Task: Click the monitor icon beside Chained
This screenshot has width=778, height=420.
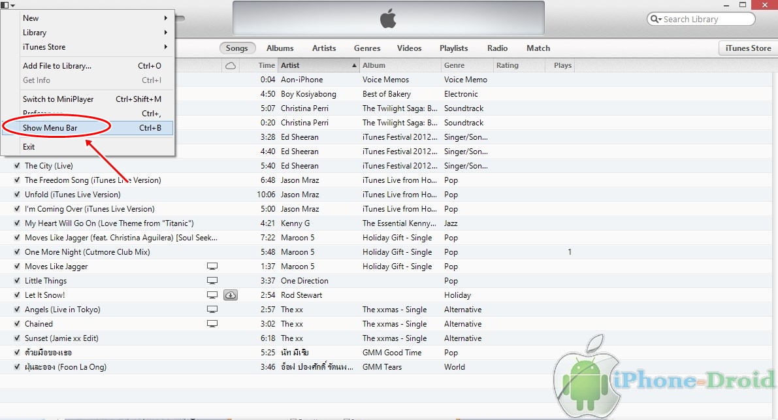Action: [212, 324]
